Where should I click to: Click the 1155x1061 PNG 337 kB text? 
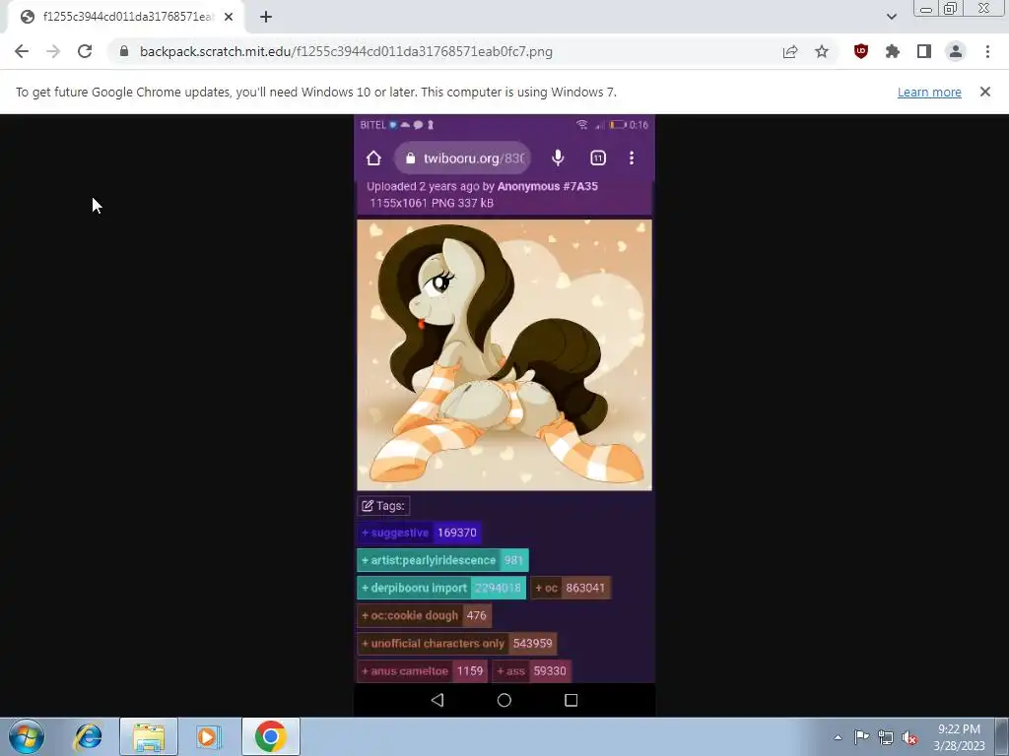(432, 203)
